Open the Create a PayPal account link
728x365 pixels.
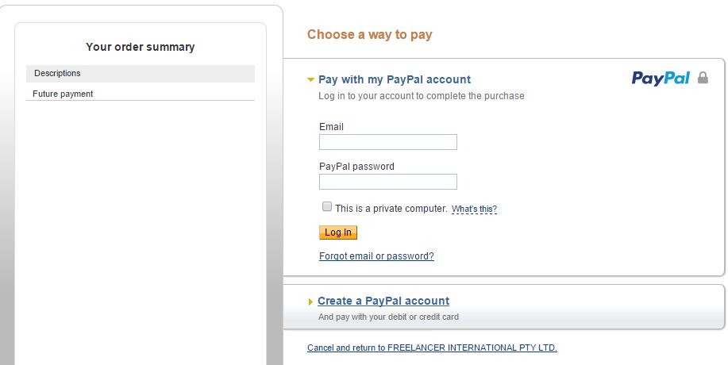click(383, 302)
